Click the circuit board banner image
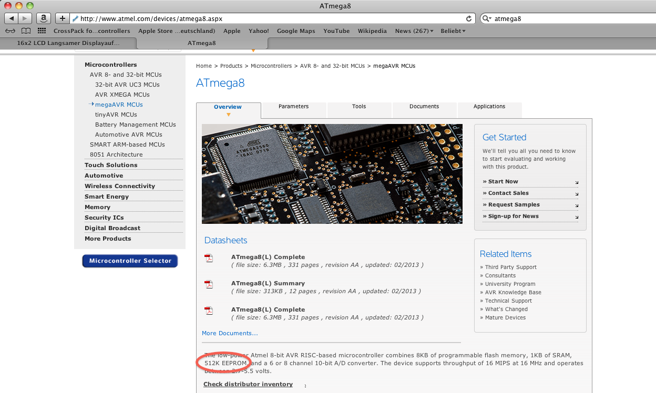This screenshot has width=656, height=393. click(x=332, y=174)
